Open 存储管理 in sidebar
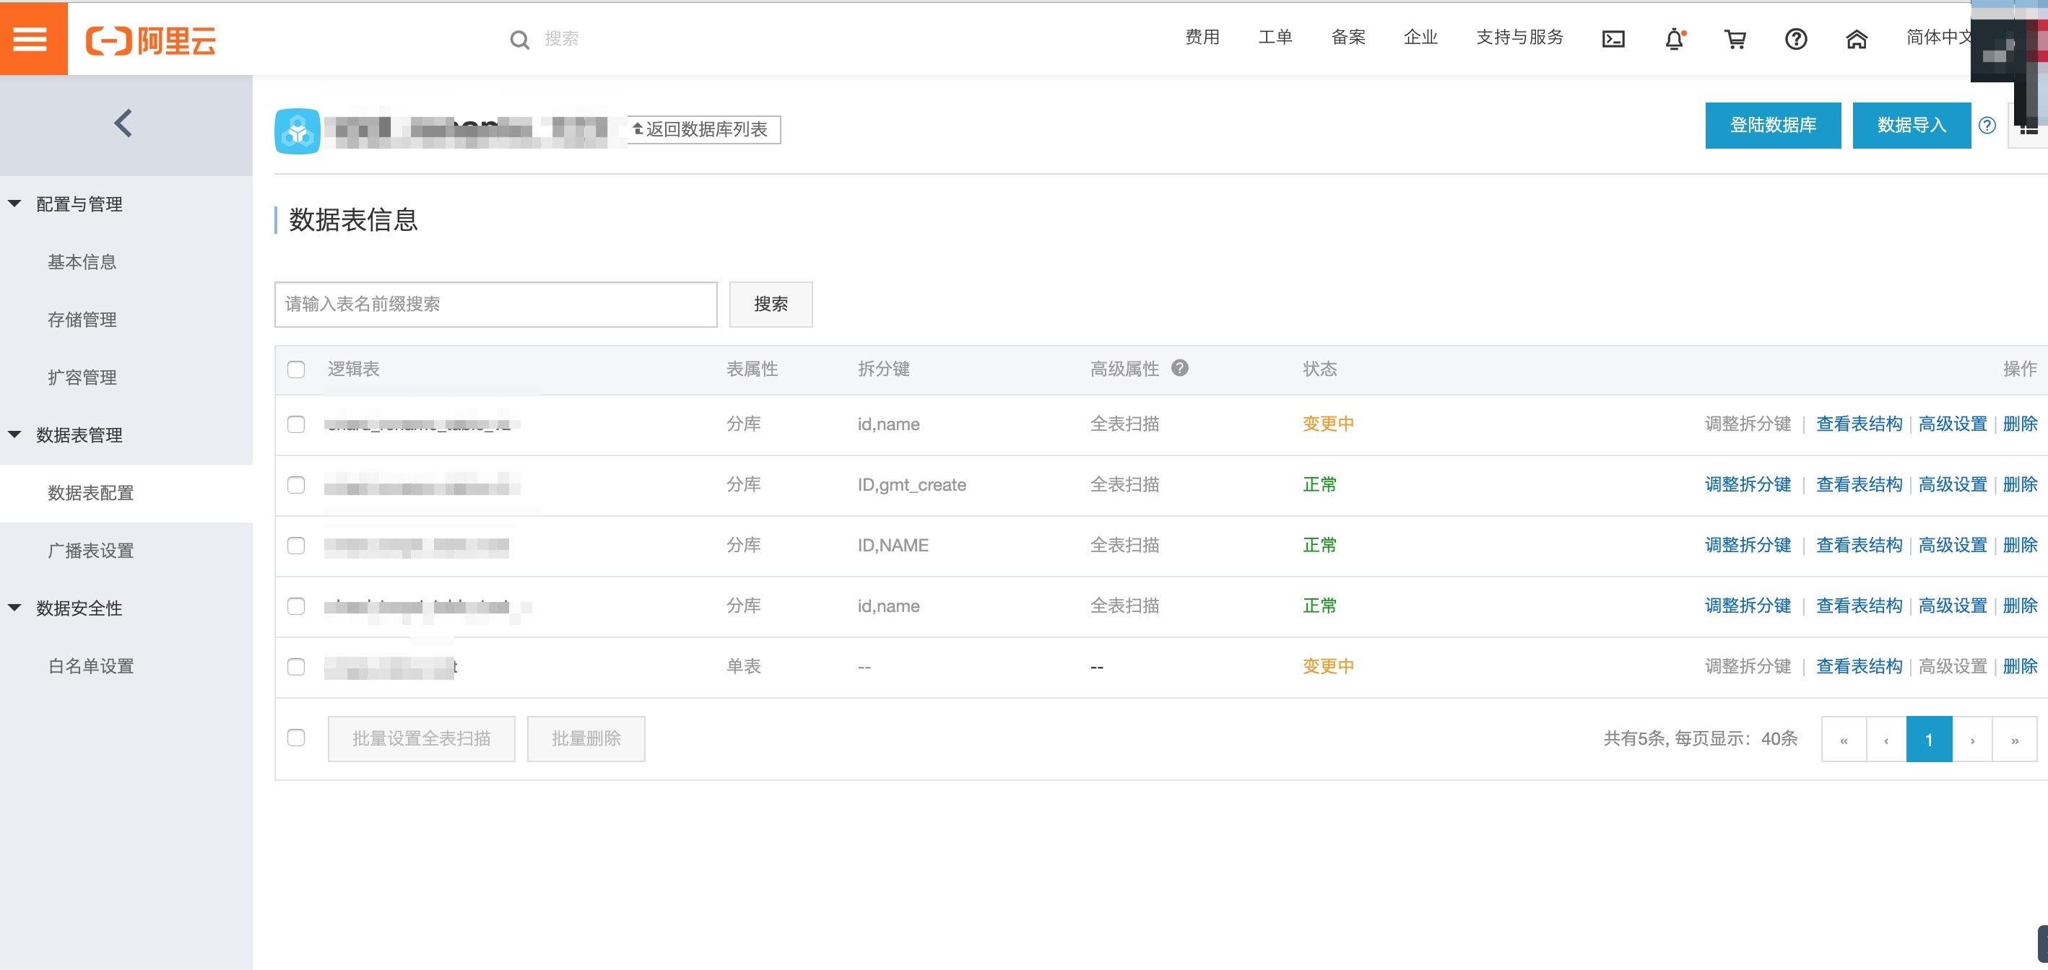This screenshot has height=970, width=2048. click(x=82, y=319)
